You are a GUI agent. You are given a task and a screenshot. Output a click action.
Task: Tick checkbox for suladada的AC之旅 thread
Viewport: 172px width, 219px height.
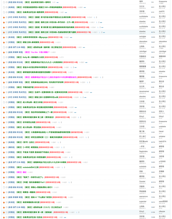pos(7,167)
